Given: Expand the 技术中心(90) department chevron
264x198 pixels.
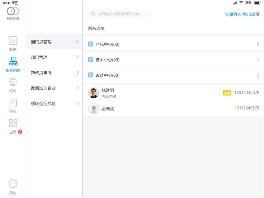Looking at the screenshot, I should [258, 60].
